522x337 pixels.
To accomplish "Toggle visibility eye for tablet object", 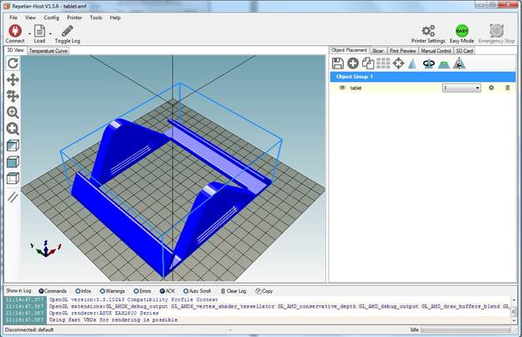I will [x=342, y=88].
